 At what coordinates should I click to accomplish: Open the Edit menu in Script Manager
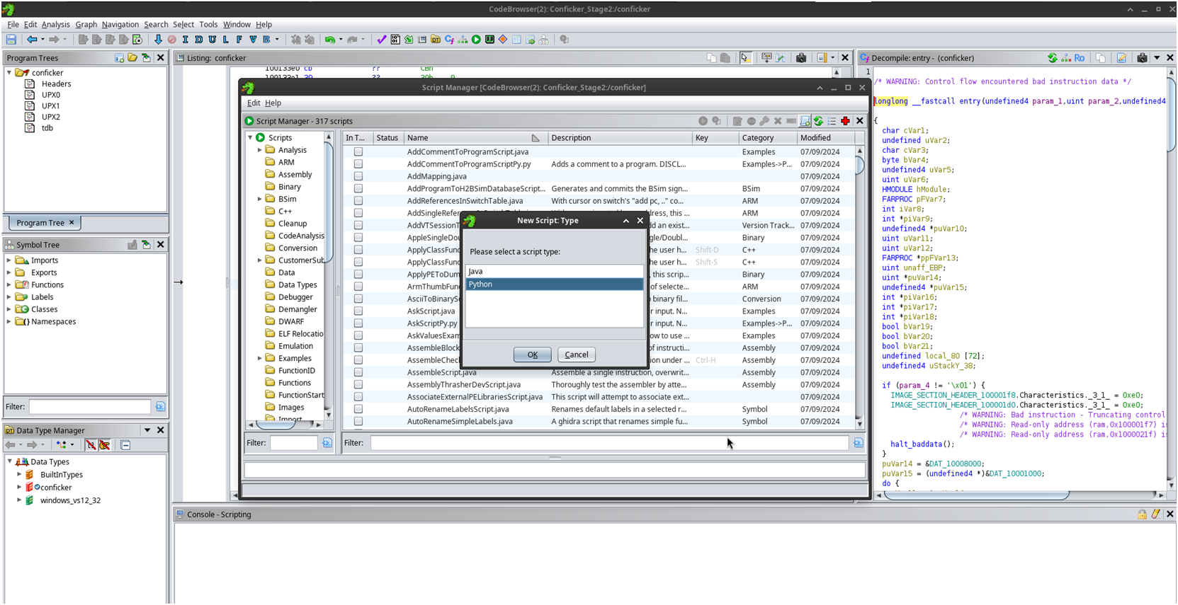(x=254, y=103)
